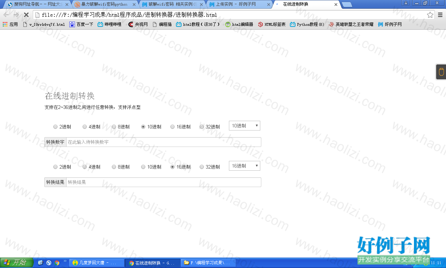Click the 支持在2~36进制之间 description text
The width and height of the screenshot is (446, 268).
pos(93,107)
